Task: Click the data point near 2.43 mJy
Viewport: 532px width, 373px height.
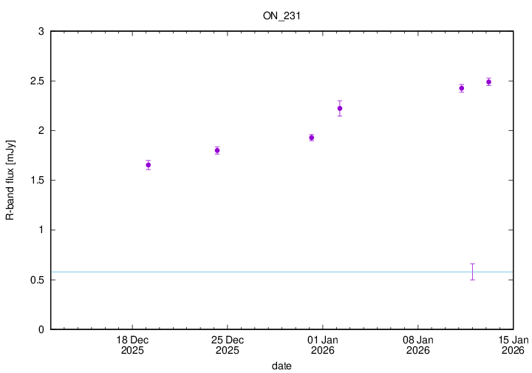Action: pyautogui.click(x=461, y=88)
